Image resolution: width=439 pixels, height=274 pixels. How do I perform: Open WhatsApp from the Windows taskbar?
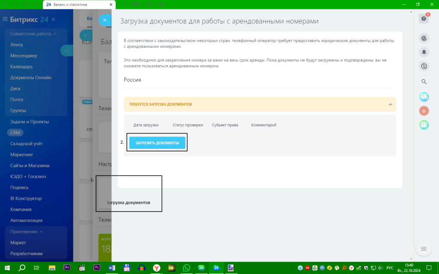(x=186, y=268)
